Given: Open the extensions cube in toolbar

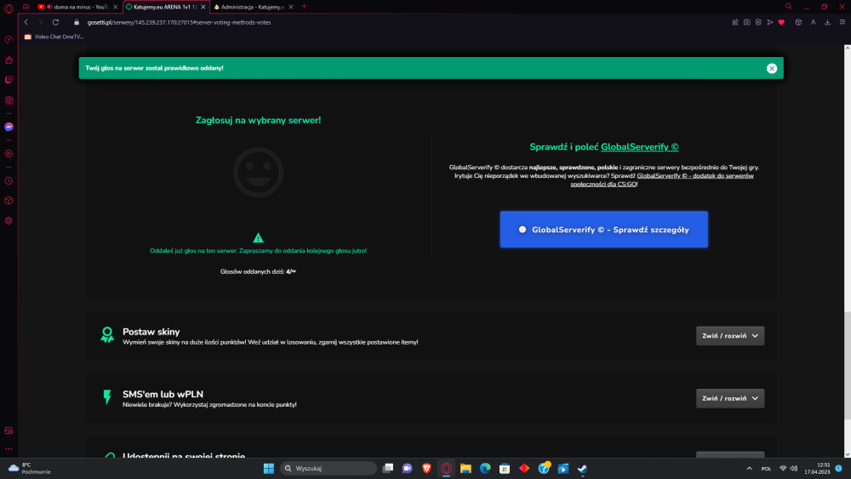Looking at the screenshot, I should (x=798, y=22).
